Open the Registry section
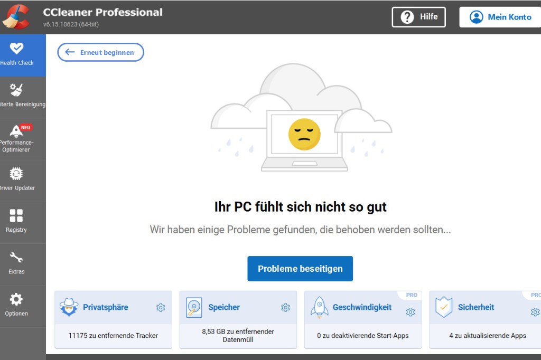The width and height of the screenshot is (541, 360). (23, 223)
